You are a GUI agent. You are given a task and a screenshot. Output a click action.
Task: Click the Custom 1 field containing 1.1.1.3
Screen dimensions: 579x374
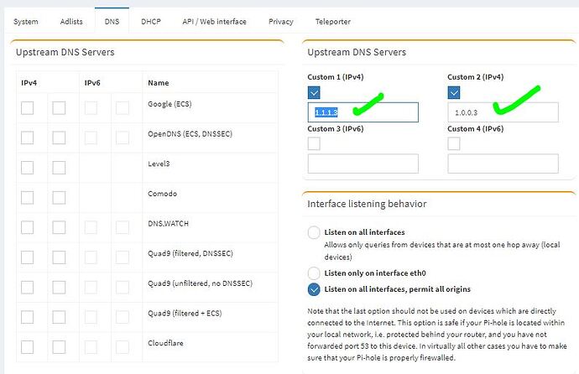pos(363,112)
